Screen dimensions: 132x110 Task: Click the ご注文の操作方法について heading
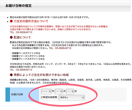coord(31,21)
